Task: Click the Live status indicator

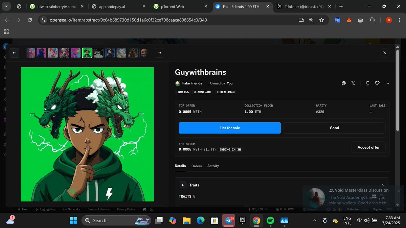Action: tap(22, 209)
